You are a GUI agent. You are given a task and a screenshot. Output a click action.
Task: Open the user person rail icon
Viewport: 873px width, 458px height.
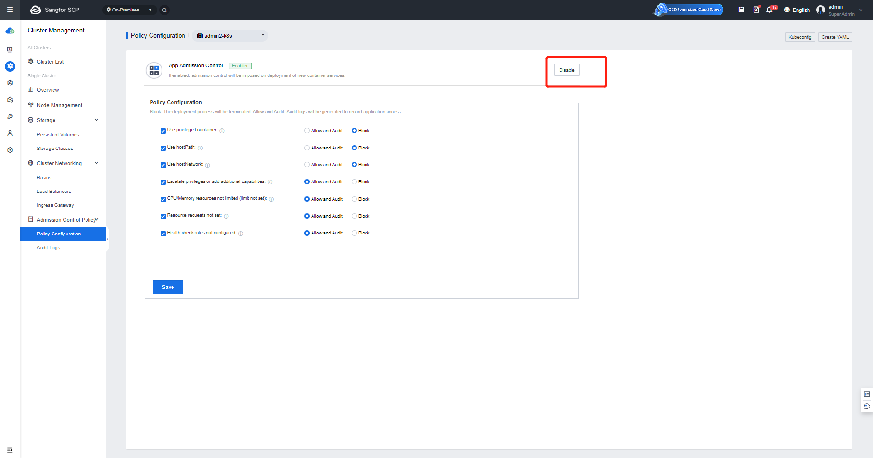click(x=10, y=133)
